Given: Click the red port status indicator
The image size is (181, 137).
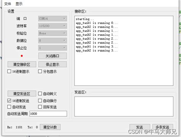Looking at the screenshot, I should [22, 56].
